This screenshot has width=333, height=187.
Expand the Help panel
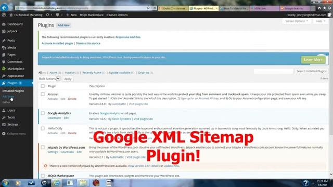[321, 21]
